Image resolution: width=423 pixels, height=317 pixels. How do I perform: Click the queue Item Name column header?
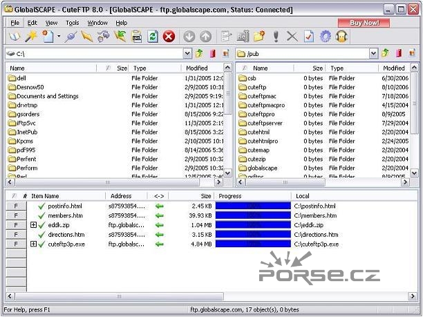66,196
